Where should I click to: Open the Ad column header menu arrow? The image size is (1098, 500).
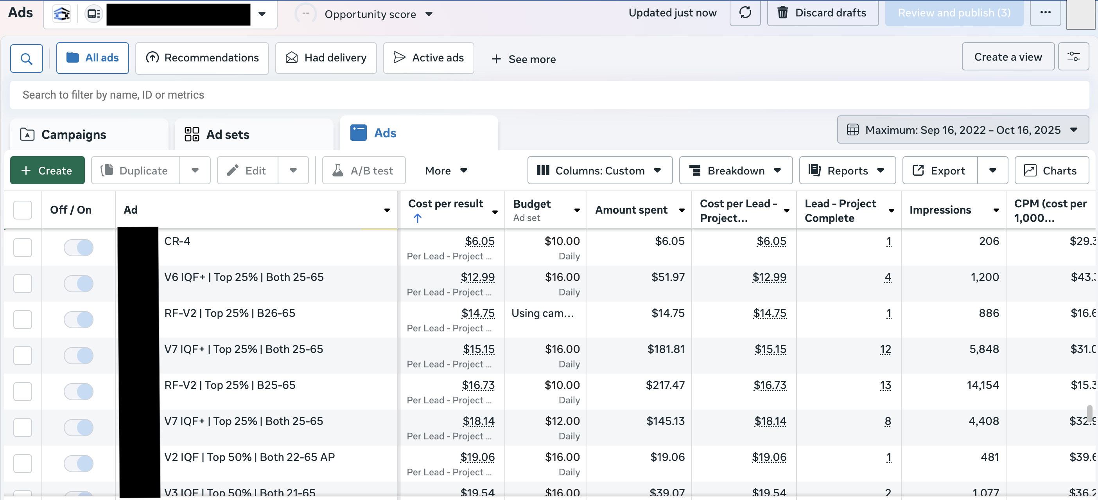[387, 210]
